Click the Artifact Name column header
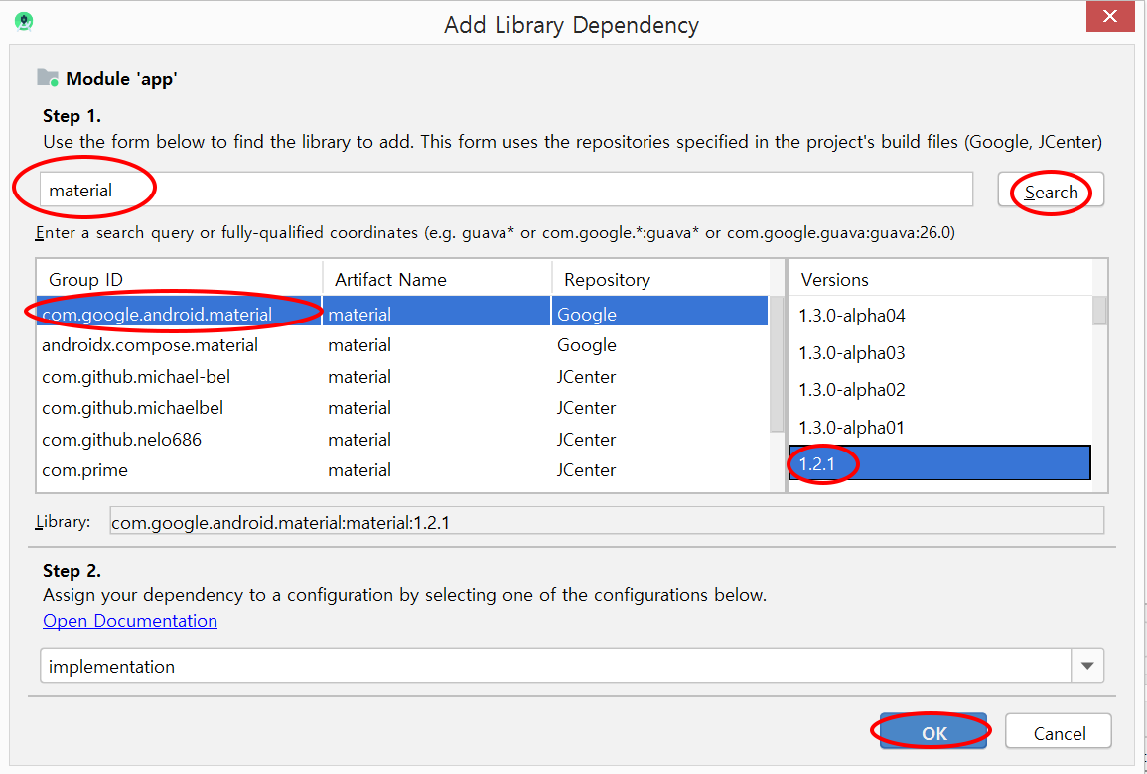The width and height of the screenshot is (1147, 774). (x=437, y=279)
